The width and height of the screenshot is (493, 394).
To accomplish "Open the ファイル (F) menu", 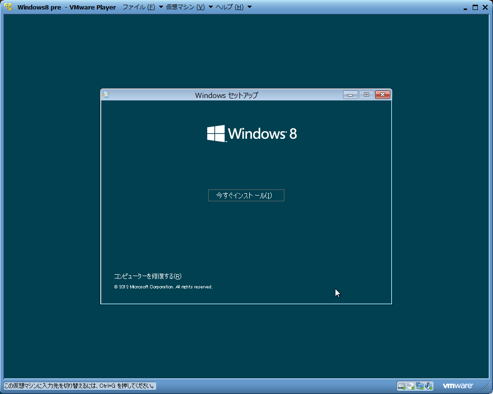I will (x=139, y=7).
